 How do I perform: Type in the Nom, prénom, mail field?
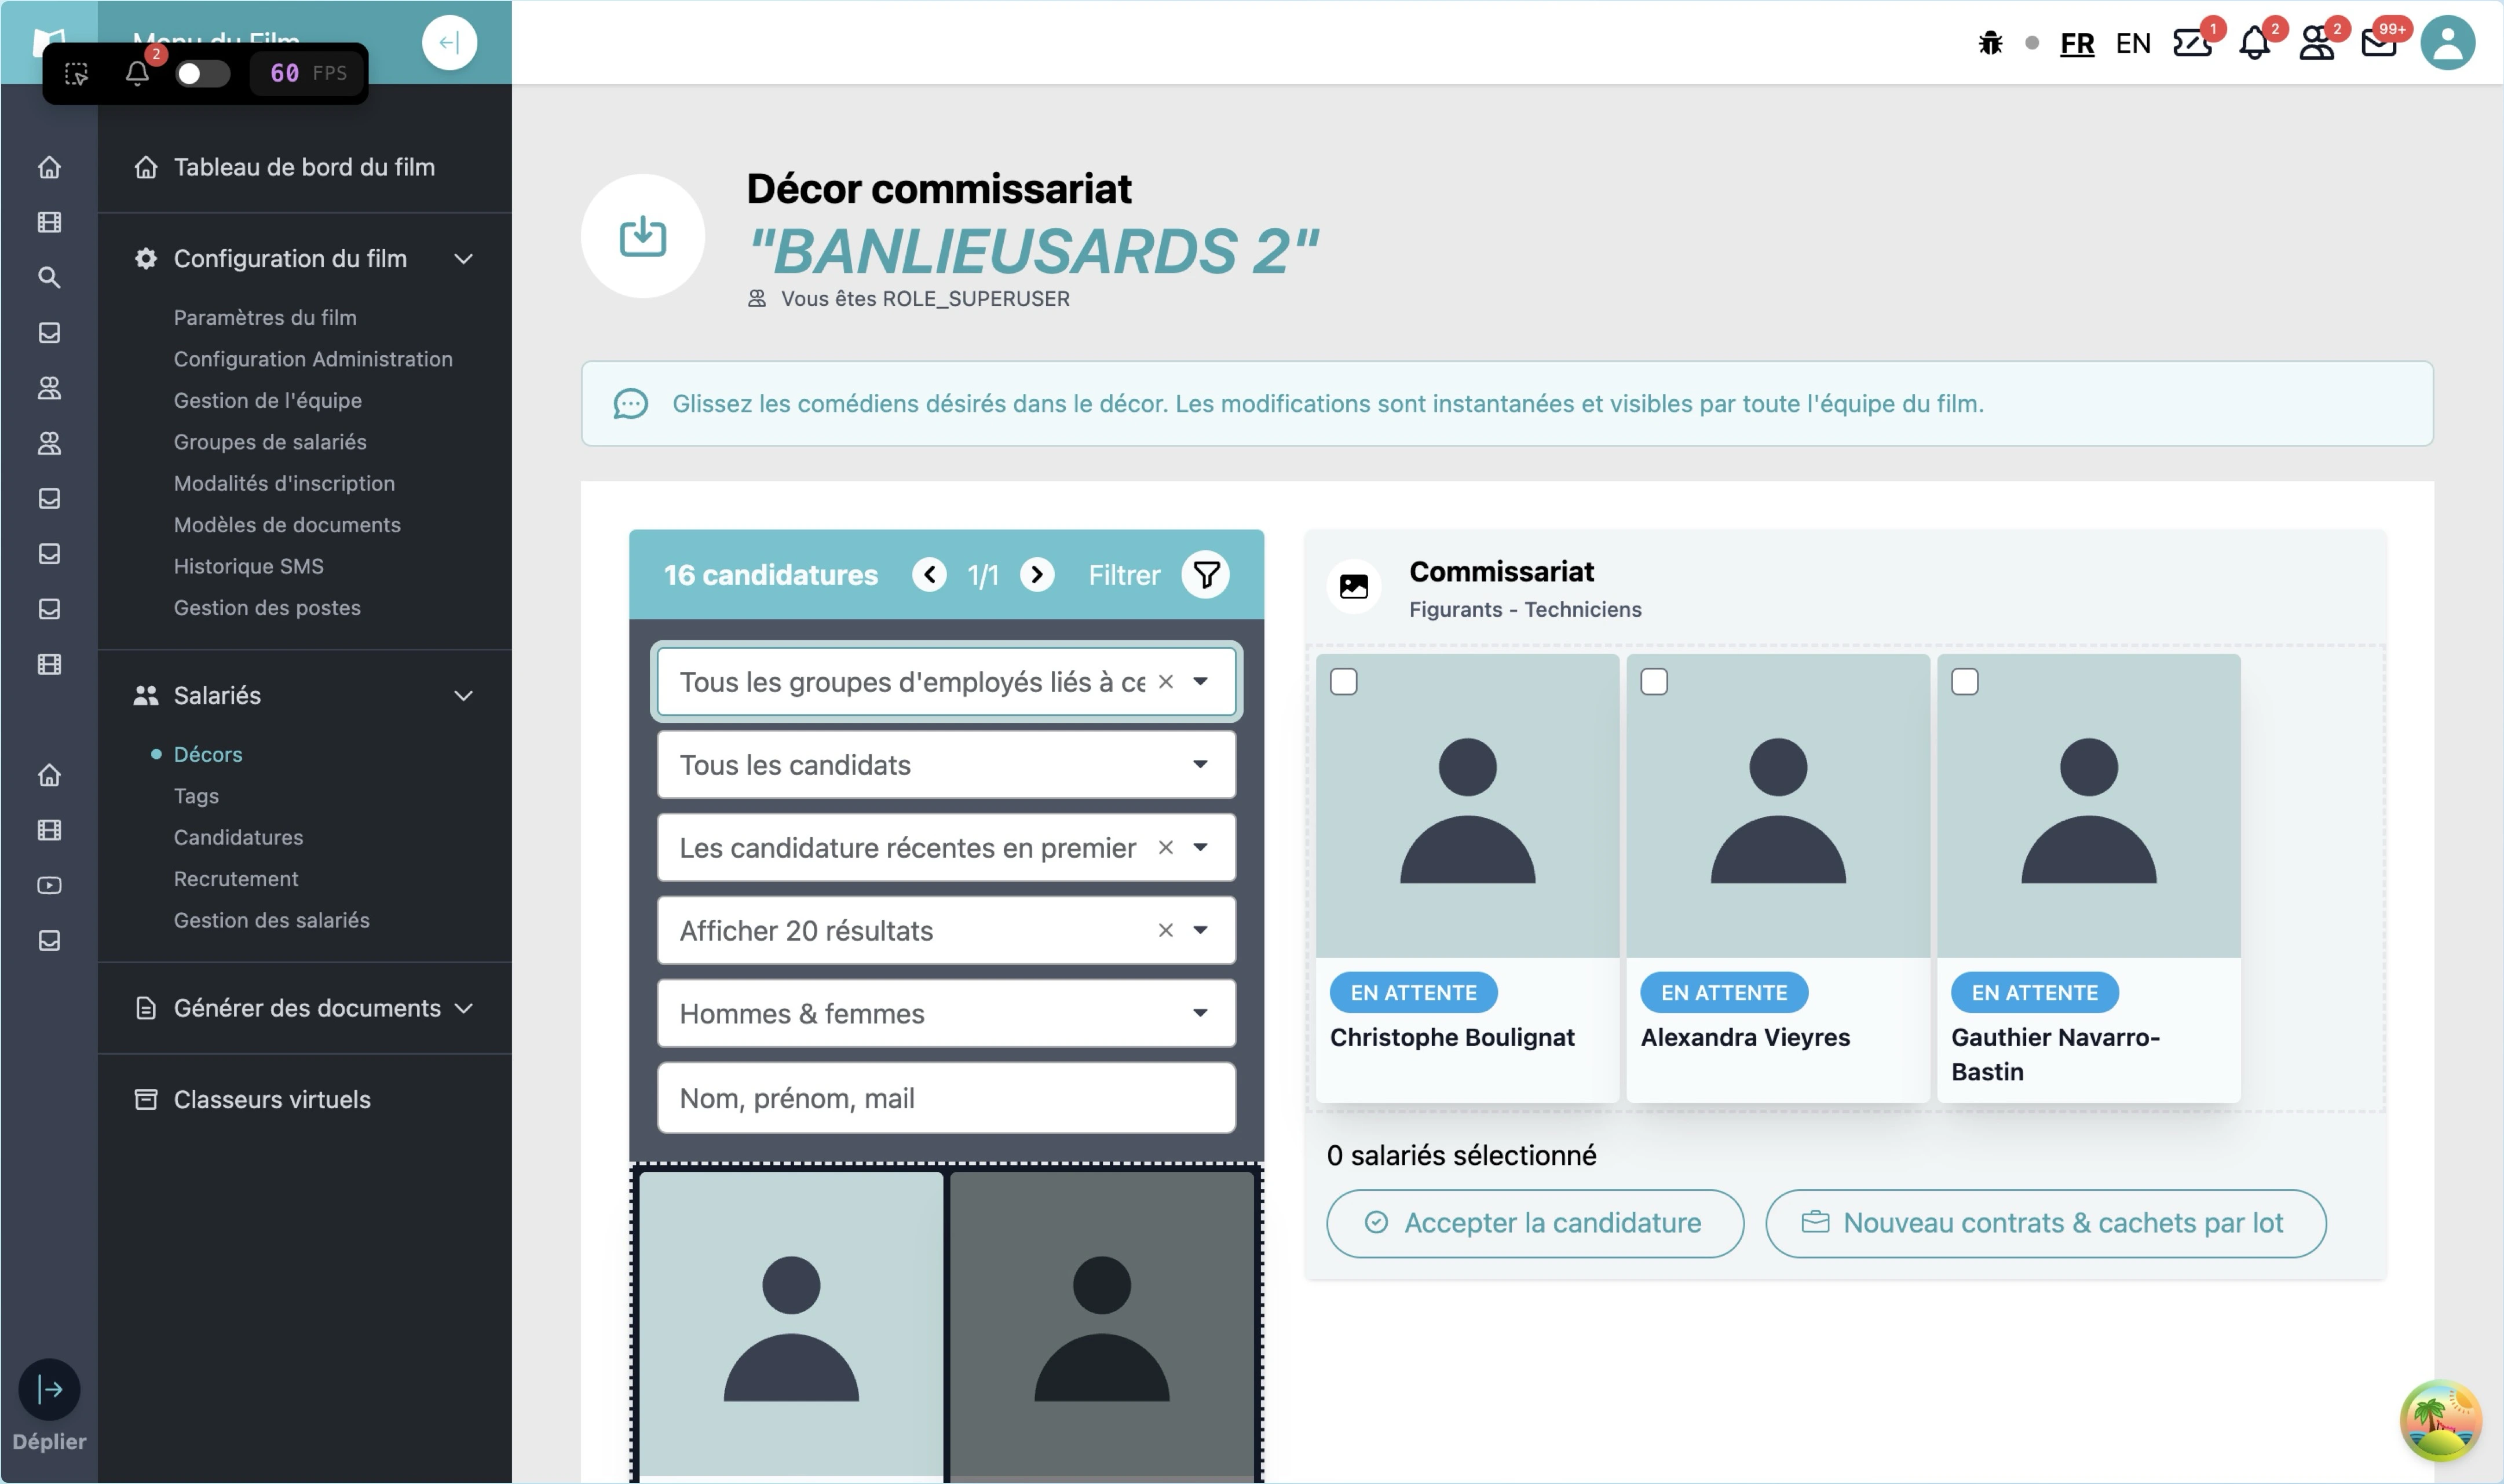944,1097
